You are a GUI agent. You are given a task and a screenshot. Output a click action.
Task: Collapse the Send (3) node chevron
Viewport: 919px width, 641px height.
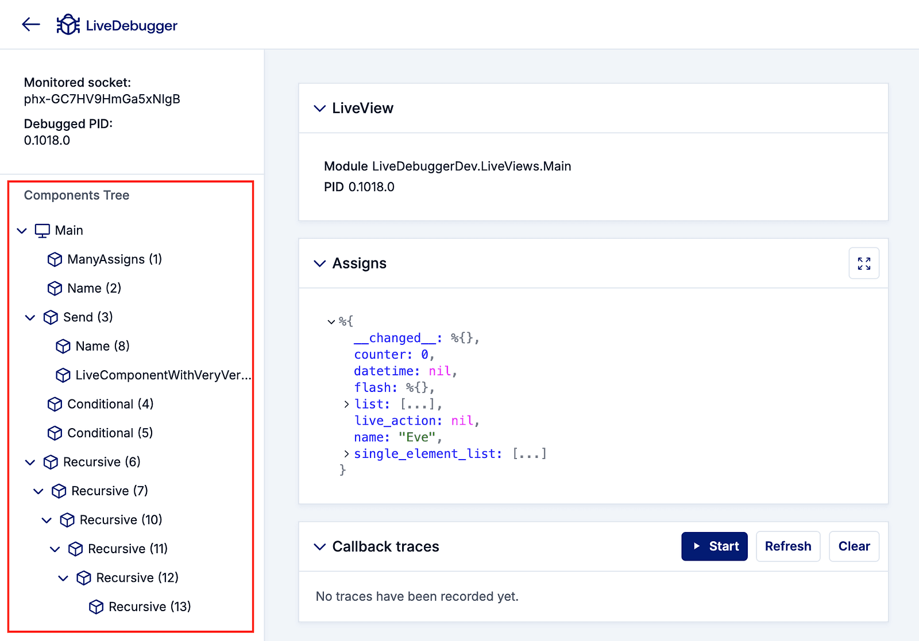(x=30, y=317)
